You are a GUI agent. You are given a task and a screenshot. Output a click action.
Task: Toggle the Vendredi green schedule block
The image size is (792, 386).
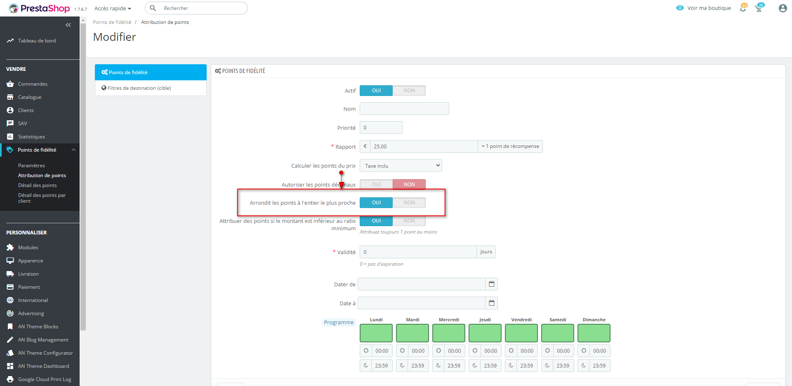coord(521,333)
